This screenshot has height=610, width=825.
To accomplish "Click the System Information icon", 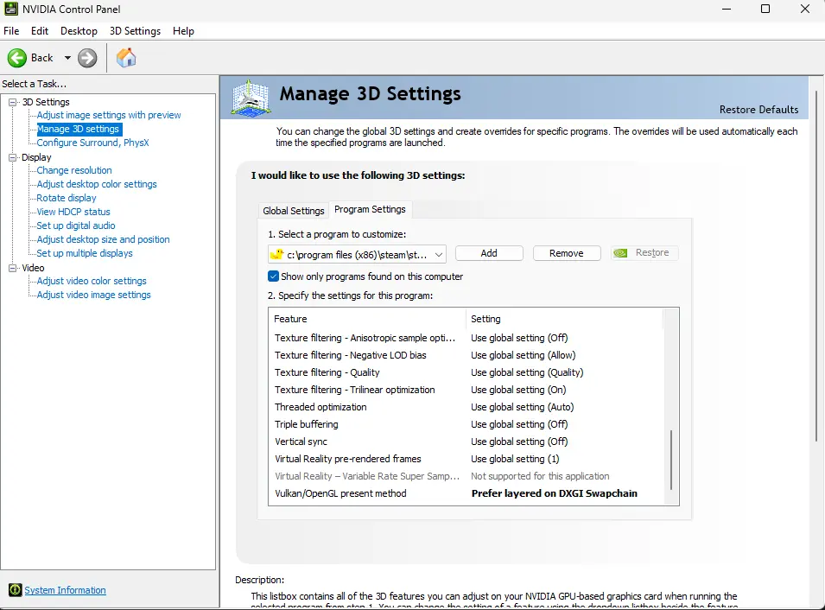I will click(x=16, y=590).
